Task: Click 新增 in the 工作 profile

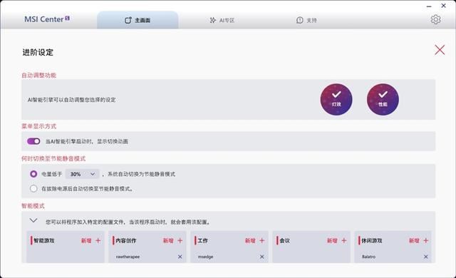Action: 250,240
